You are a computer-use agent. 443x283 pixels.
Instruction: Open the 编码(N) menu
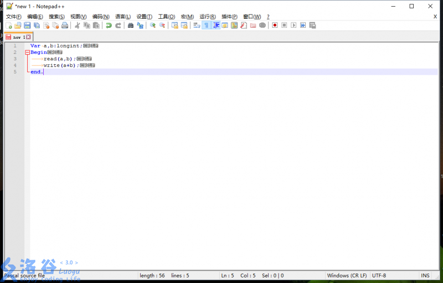click(101, 17)
